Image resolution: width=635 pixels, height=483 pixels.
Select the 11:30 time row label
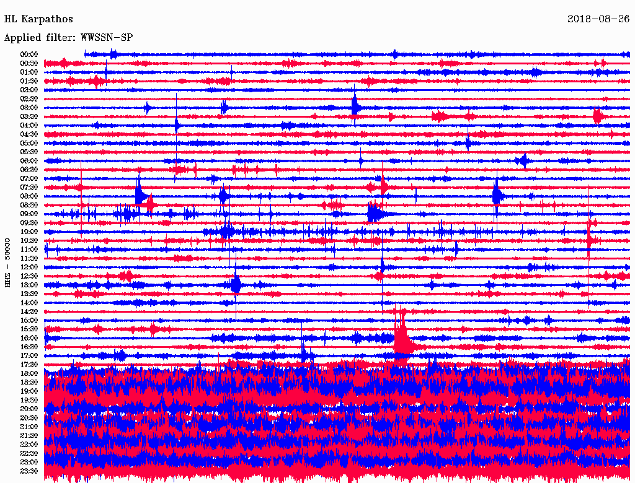(x=29, y=258)
